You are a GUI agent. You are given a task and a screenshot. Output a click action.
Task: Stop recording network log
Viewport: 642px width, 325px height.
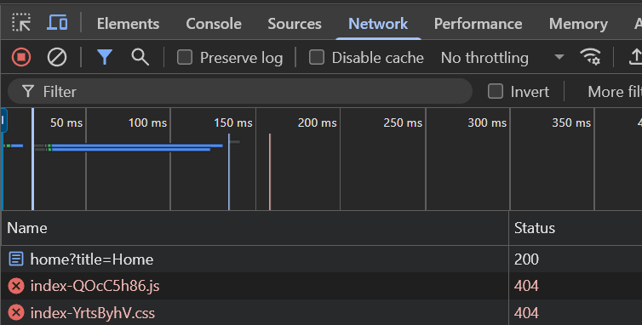(21, 57)
